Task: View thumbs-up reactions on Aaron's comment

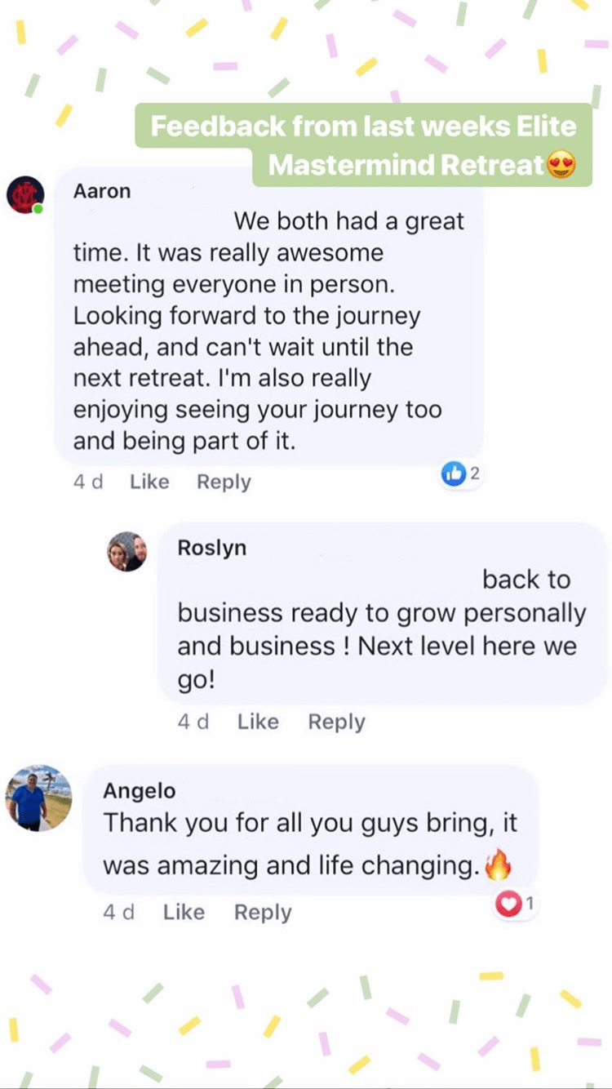Action: pyautogui.click(x=461, y=473)
